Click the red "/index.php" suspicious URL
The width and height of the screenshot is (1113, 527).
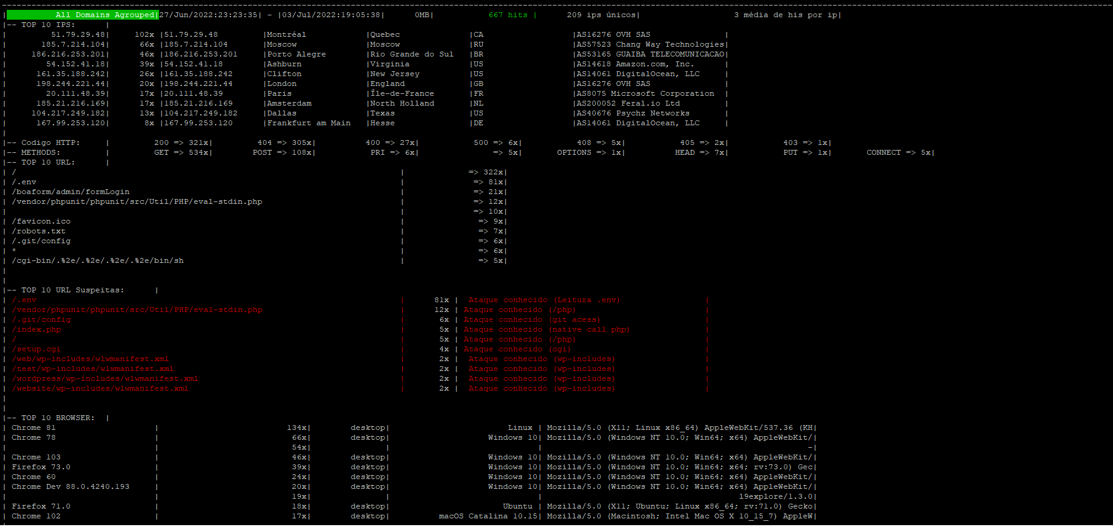coord(36,329)
